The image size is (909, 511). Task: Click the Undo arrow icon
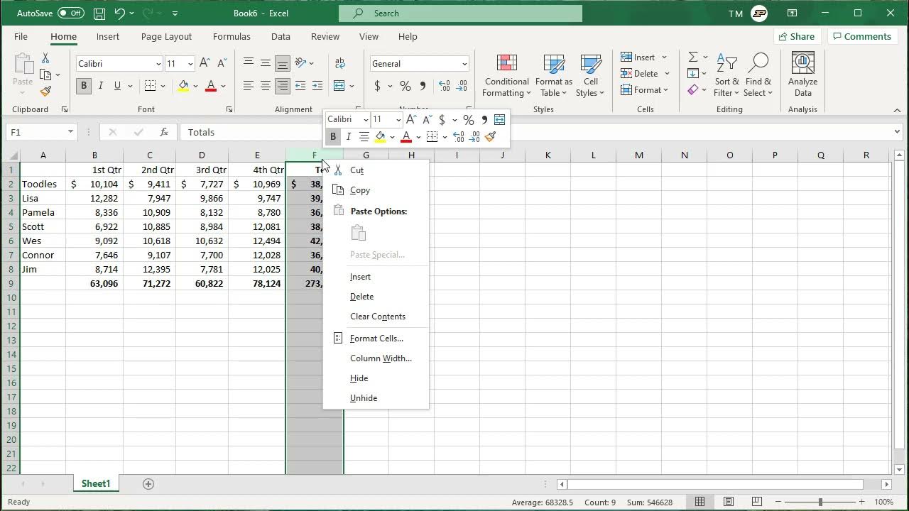click(119, 13)
